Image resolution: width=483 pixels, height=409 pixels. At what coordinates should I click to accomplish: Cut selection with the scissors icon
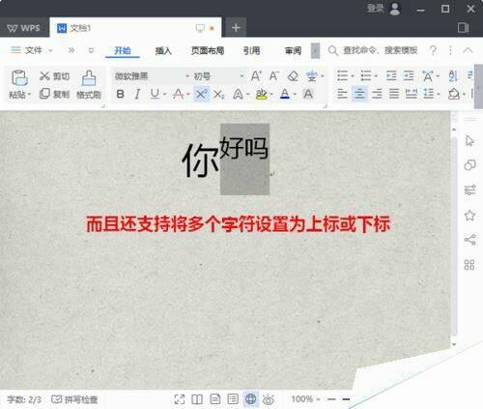44,76
